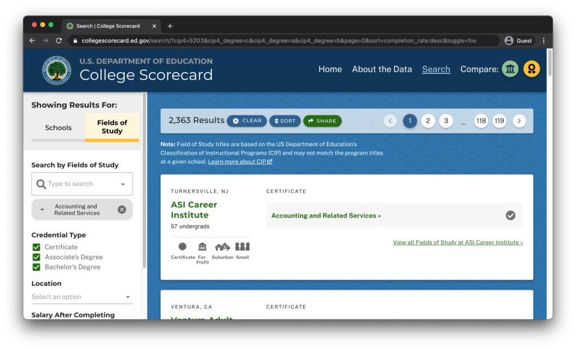Go to the next results page arrow

[519, 121]
